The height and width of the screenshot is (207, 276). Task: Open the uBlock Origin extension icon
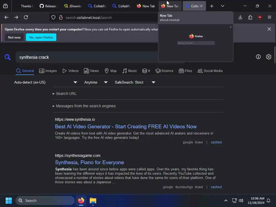coord(260,17)
